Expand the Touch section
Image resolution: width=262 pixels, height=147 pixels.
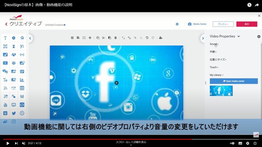click(x=214, y=67)
